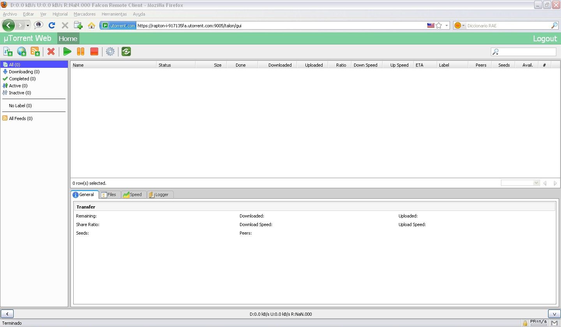Select the Inactive (0) category
The width and height of the screenshot is (561, 327).
[34, 93]
